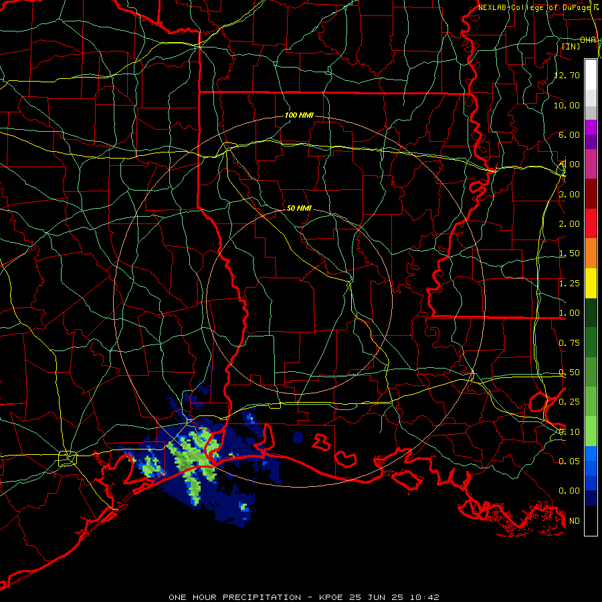Click the 0.50 legend value
The image size is (602, 602).
569,373
